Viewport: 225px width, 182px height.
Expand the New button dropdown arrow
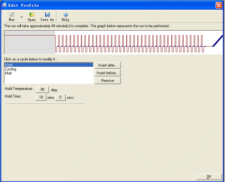22,17
